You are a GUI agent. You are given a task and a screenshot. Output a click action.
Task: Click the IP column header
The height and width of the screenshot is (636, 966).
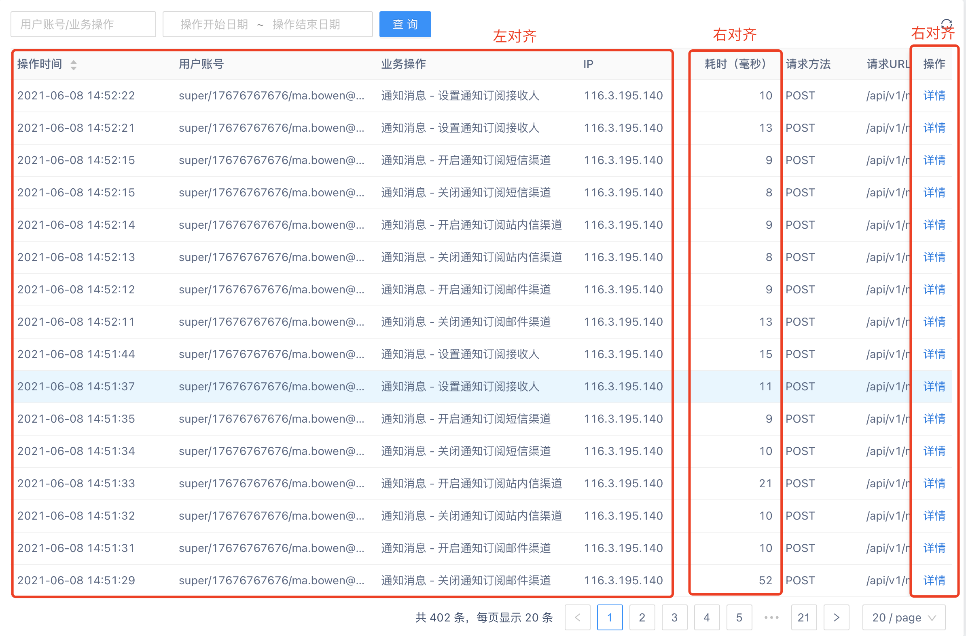[588, 64]
